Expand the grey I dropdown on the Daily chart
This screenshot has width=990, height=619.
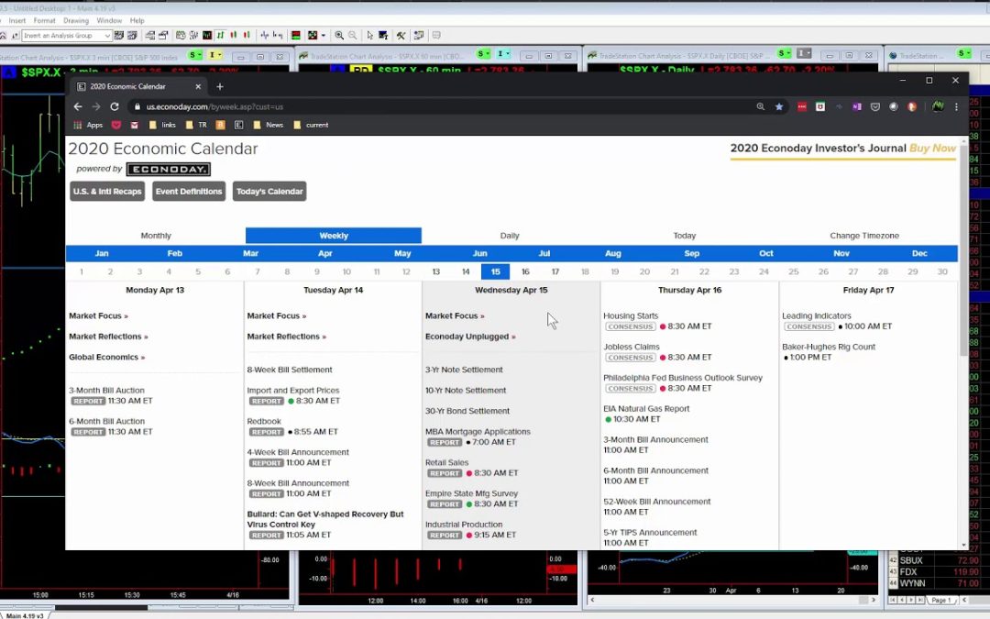tap(804, 53)
